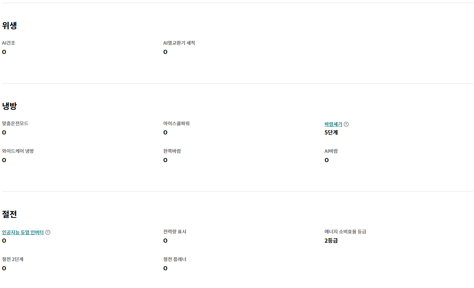Click the 아이스쿨파워 label
474x288 pixels.
click(x=176, y=124)
